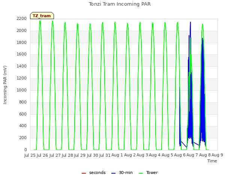Click the 'Jul 27' x-axis date label
Screen dimensions: 240x180
tap(55, 155)
